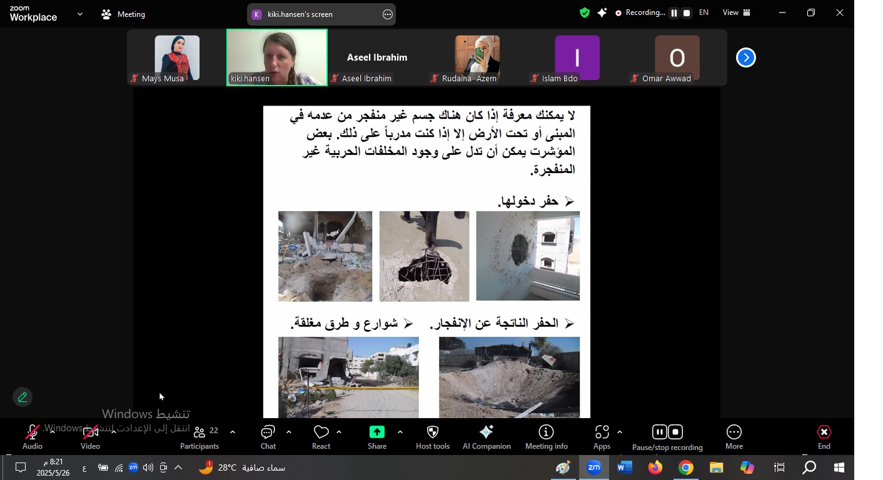This screenshot has height=480, width=883.
Task: Pause the recording in bottom toolbar
Action: [x=659, y=432]
